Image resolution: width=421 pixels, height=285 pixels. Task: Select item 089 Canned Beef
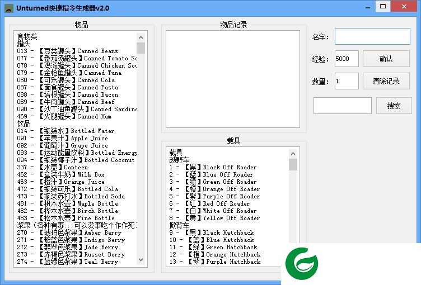pyautogui.click(x=66, y=102)
